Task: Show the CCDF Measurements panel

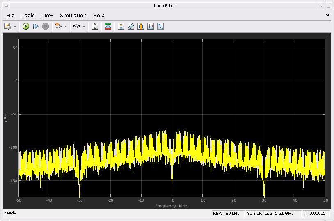Action: [160, 26]
